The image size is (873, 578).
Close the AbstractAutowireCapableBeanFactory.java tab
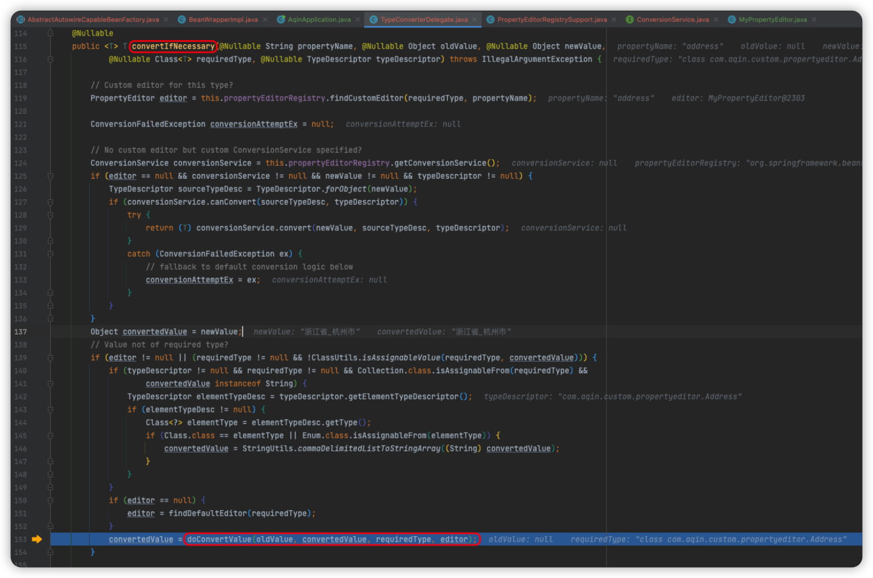(x=166, y=19)
